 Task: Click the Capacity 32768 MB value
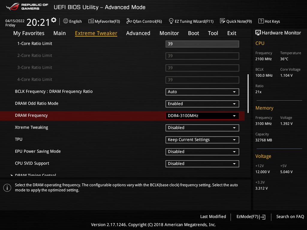click(x=264, y=140)
